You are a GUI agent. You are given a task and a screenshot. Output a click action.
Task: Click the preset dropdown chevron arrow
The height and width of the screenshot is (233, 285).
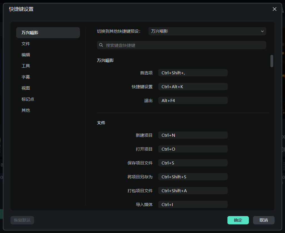[x=262, y=31]
